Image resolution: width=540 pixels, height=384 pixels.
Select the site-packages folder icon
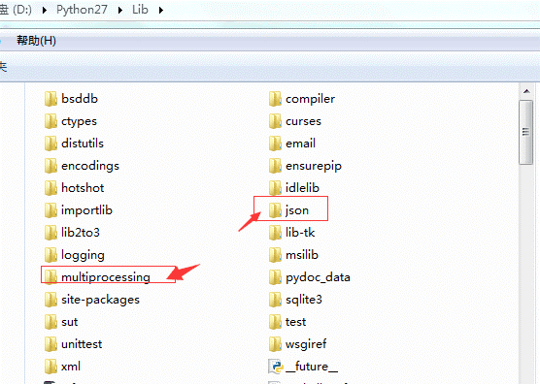[51, 299]
